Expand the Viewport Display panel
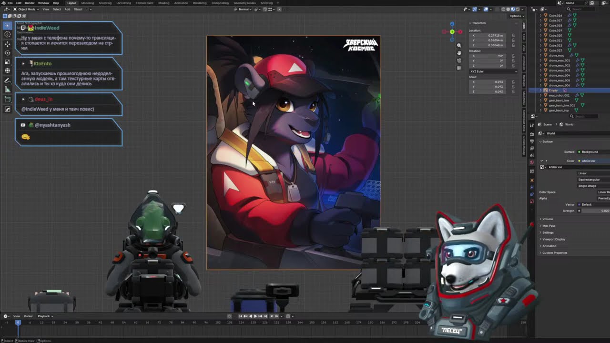The height and width of the screenshot is (343, 610). [x=553, y=239]
